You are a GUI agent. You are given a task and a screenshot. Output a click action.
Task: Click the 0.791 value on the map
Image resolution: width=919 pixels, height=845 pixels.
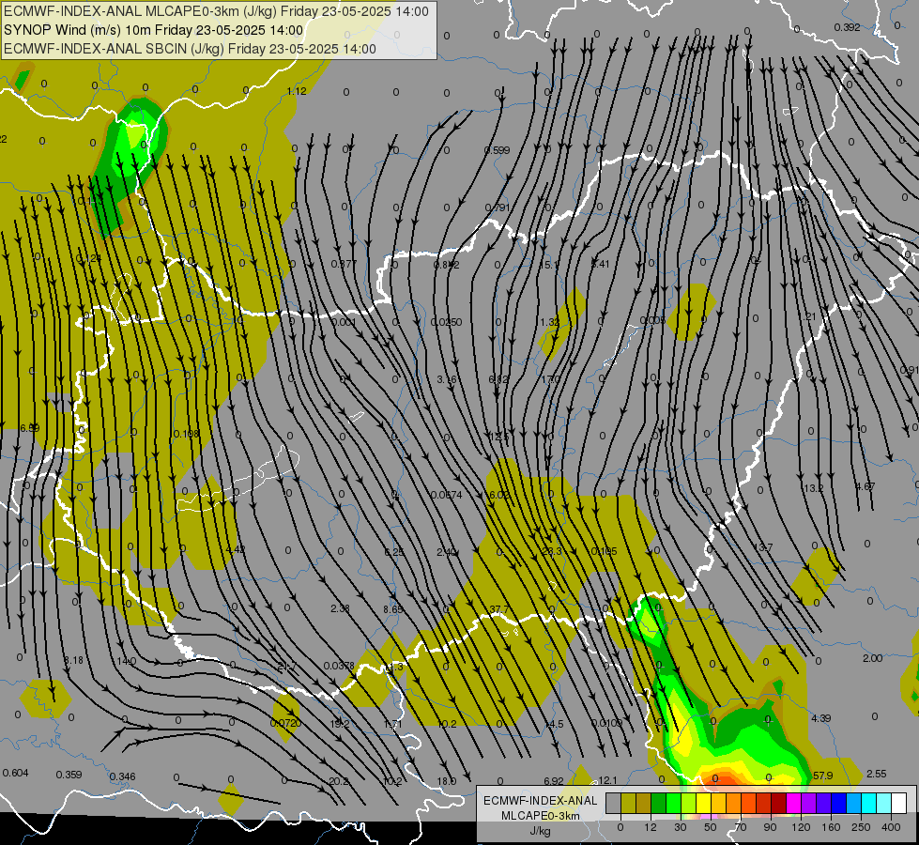(498, 207)
